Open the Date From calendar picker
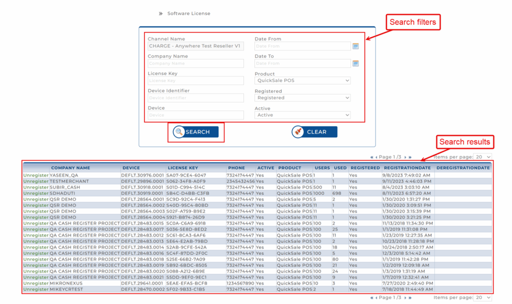The height and width of the screenshot is (304, 512). (355, 46)
